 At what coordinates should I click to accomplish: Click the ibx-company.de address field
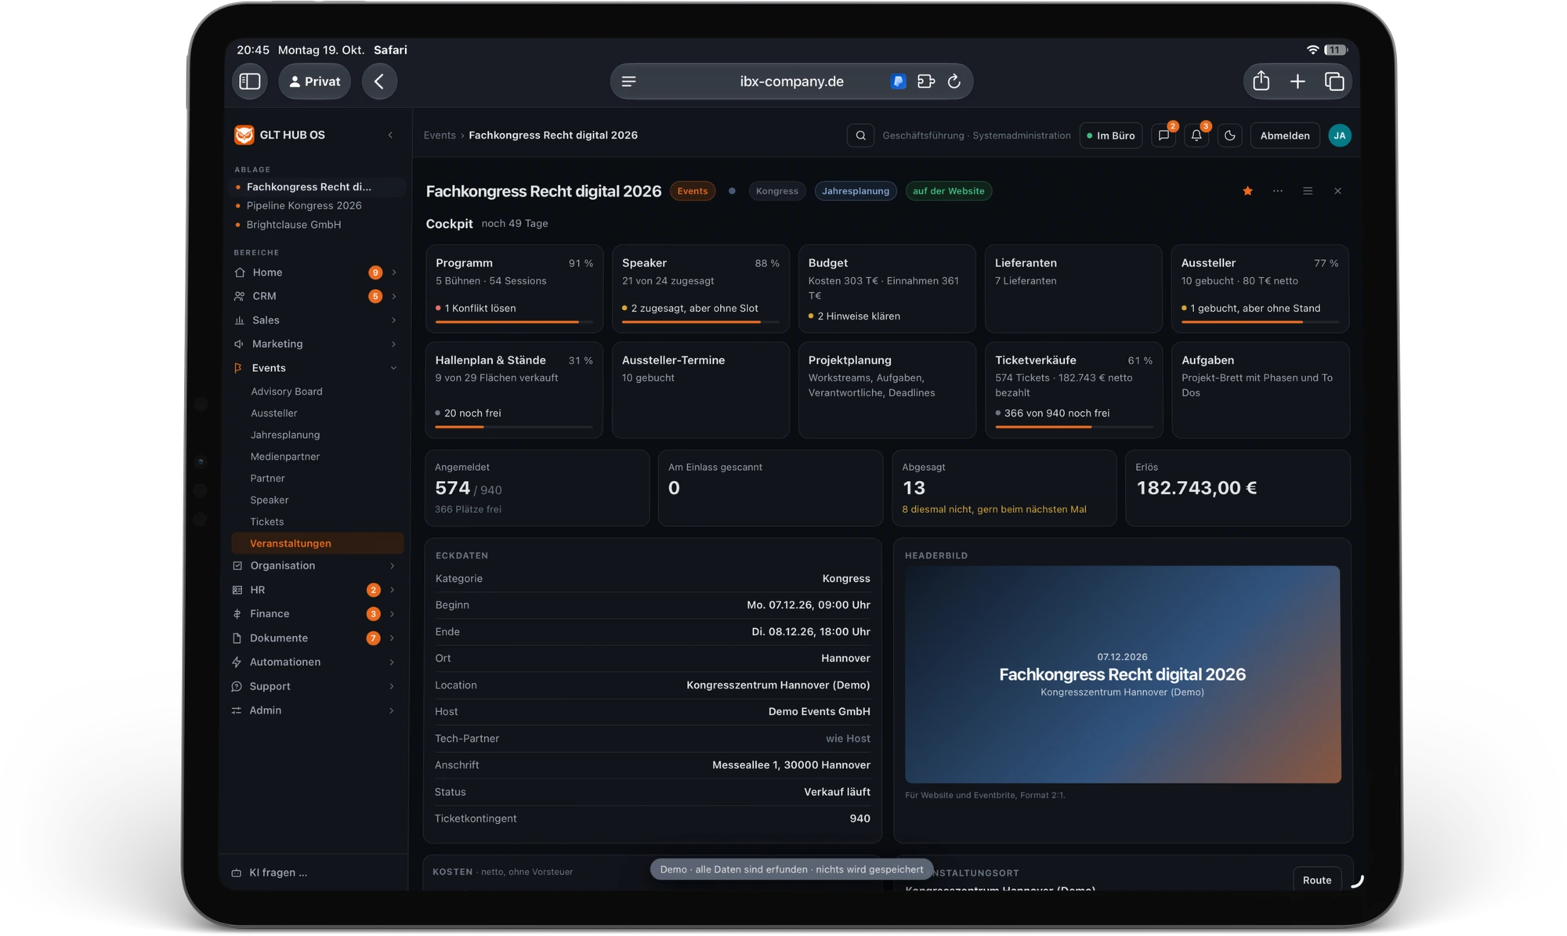click(791, 81)
